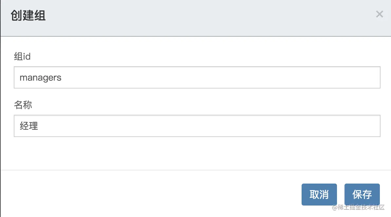Click on the 经理 text
This screenshot has height=217, width=391.
pos(29,126)
